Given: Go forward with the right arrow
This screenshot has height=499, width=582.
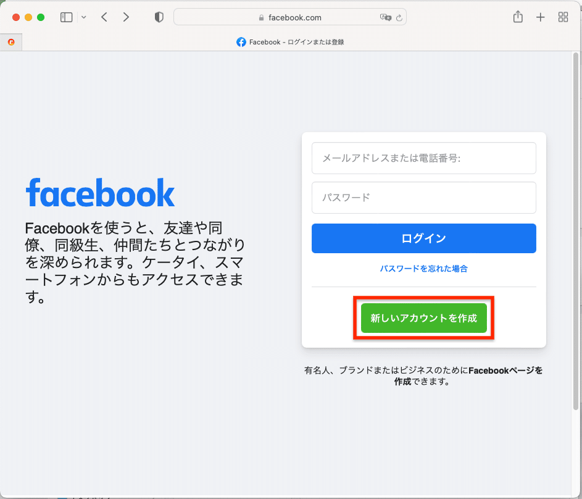Looking at the screenshot, I should [126, 17].
